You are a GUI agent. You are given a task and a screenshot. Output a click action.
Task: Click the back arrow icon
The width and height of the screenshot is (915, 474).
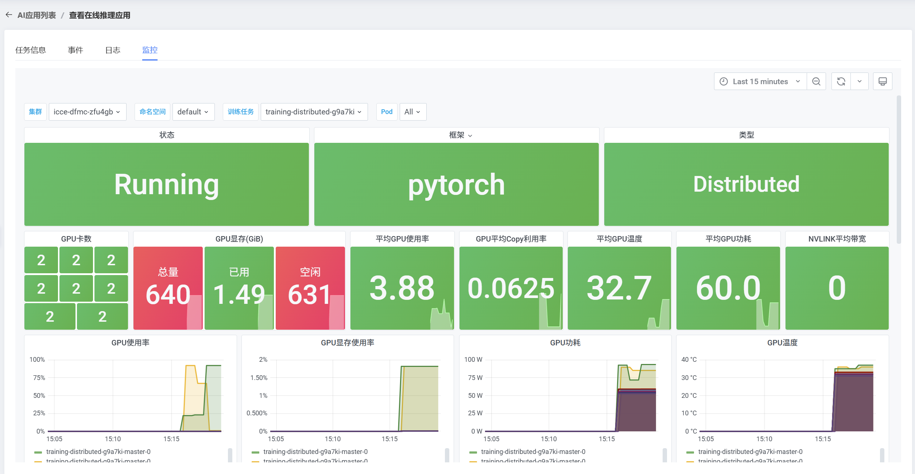tap(9, 15)
